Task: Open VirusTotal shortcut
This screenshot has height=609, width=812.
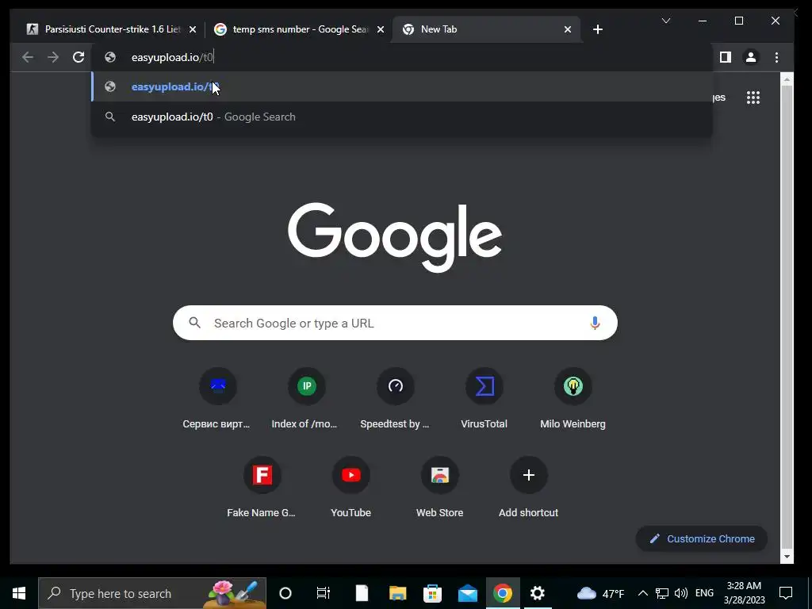Action: (x=485, y=398)
